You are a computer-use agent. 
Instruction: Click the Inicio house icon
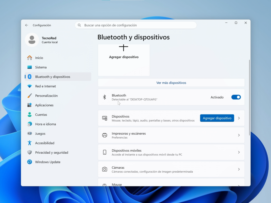click(x=30, y=58)
